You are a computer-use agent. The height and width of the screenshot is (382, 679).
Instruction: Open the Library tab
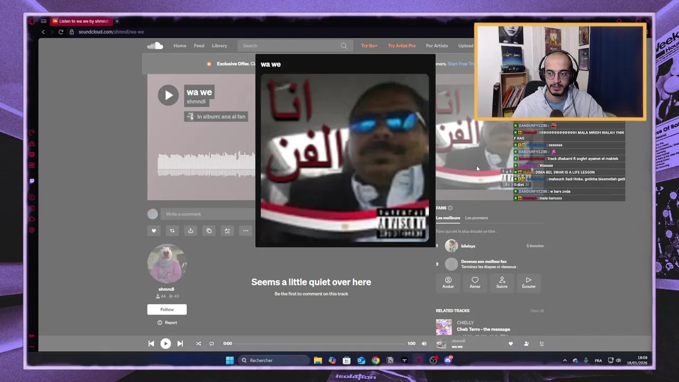pos(220,46)
